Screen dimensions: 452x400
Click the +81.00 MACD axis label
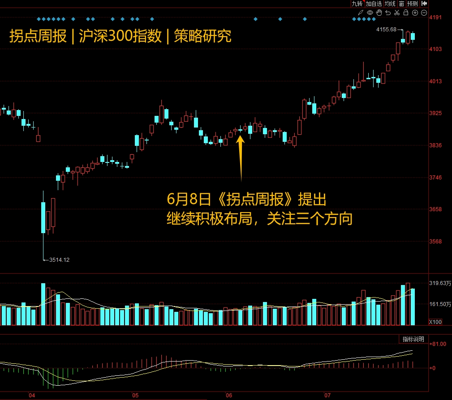coord(438,344)
